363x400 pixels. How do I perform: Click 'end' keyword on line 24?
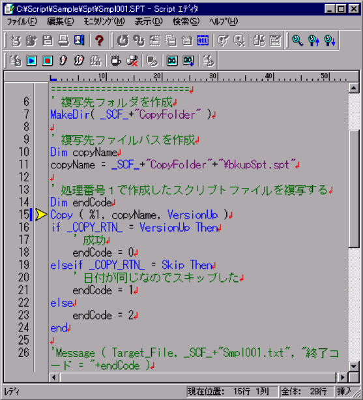59,328
